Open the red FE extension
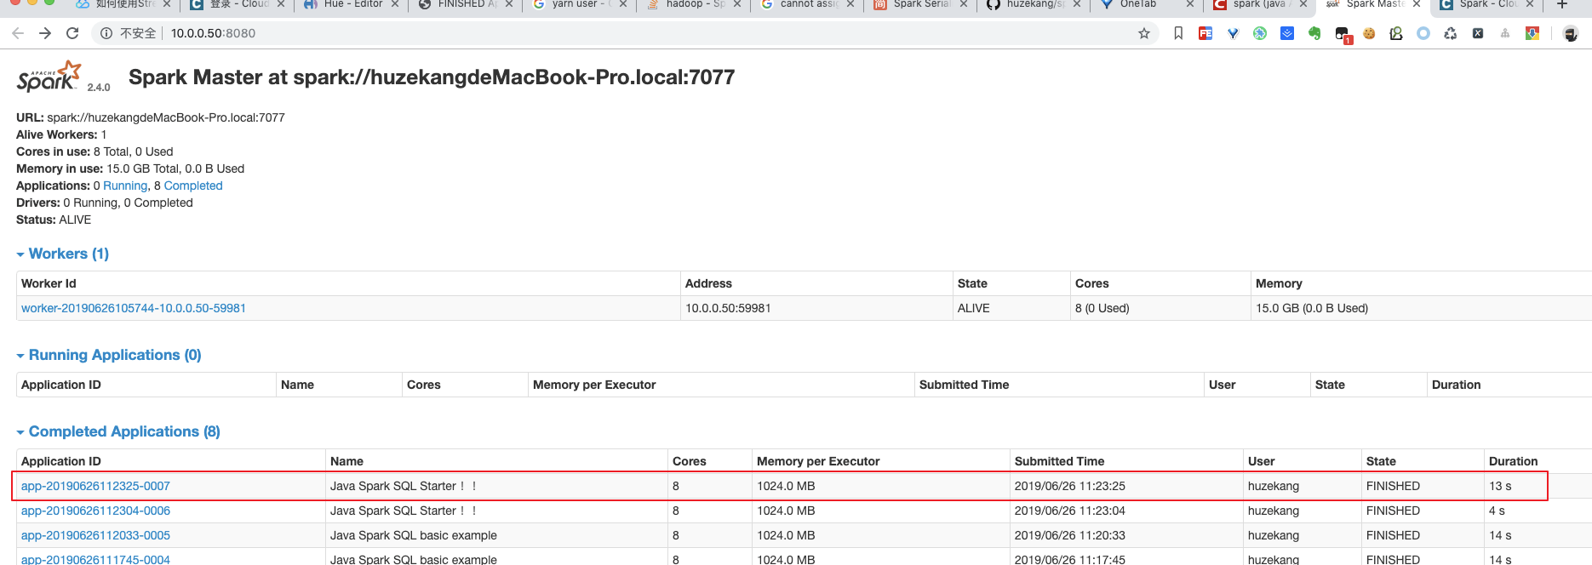 click(1205, 33)
